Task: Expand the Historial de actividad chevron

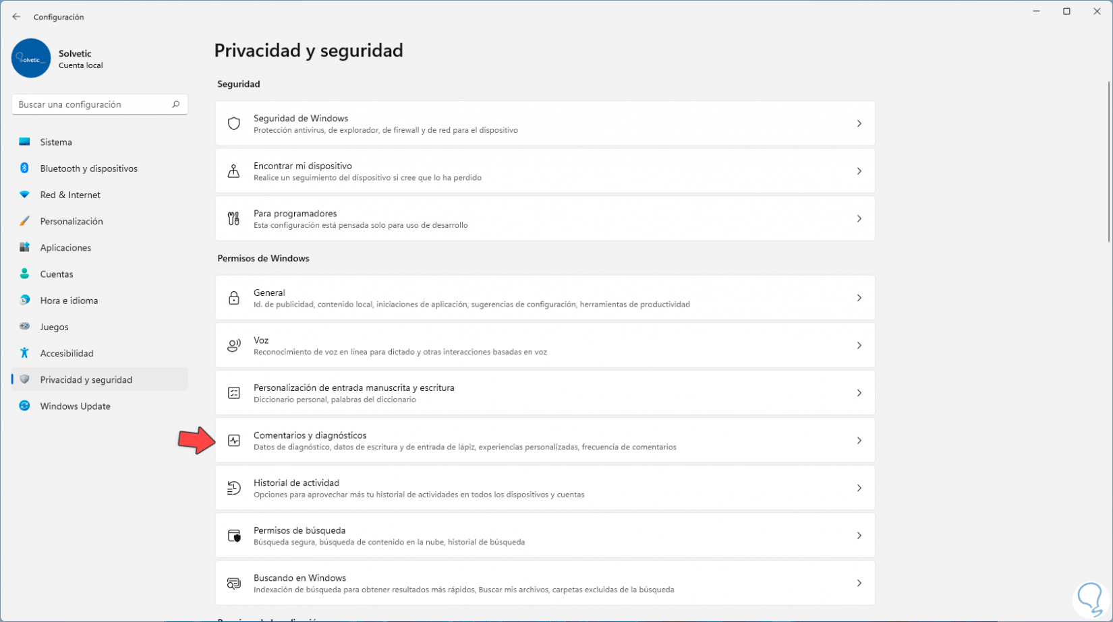Action: pos(859,488)
